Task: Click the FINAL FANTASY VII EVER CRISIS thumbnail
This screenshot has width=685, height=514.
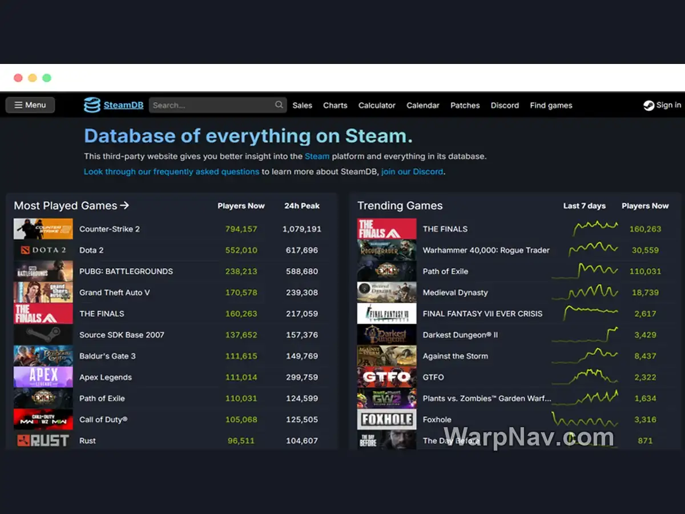Action: tap(387, 314)
